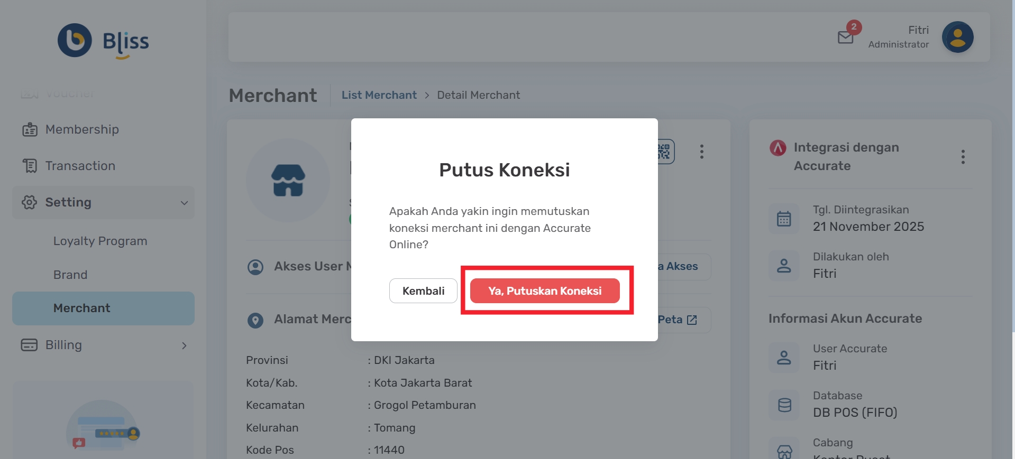The width and height of the screenshot is (1015, 459).
Task: Go to Brand settings
Action: tap(70, 275)
